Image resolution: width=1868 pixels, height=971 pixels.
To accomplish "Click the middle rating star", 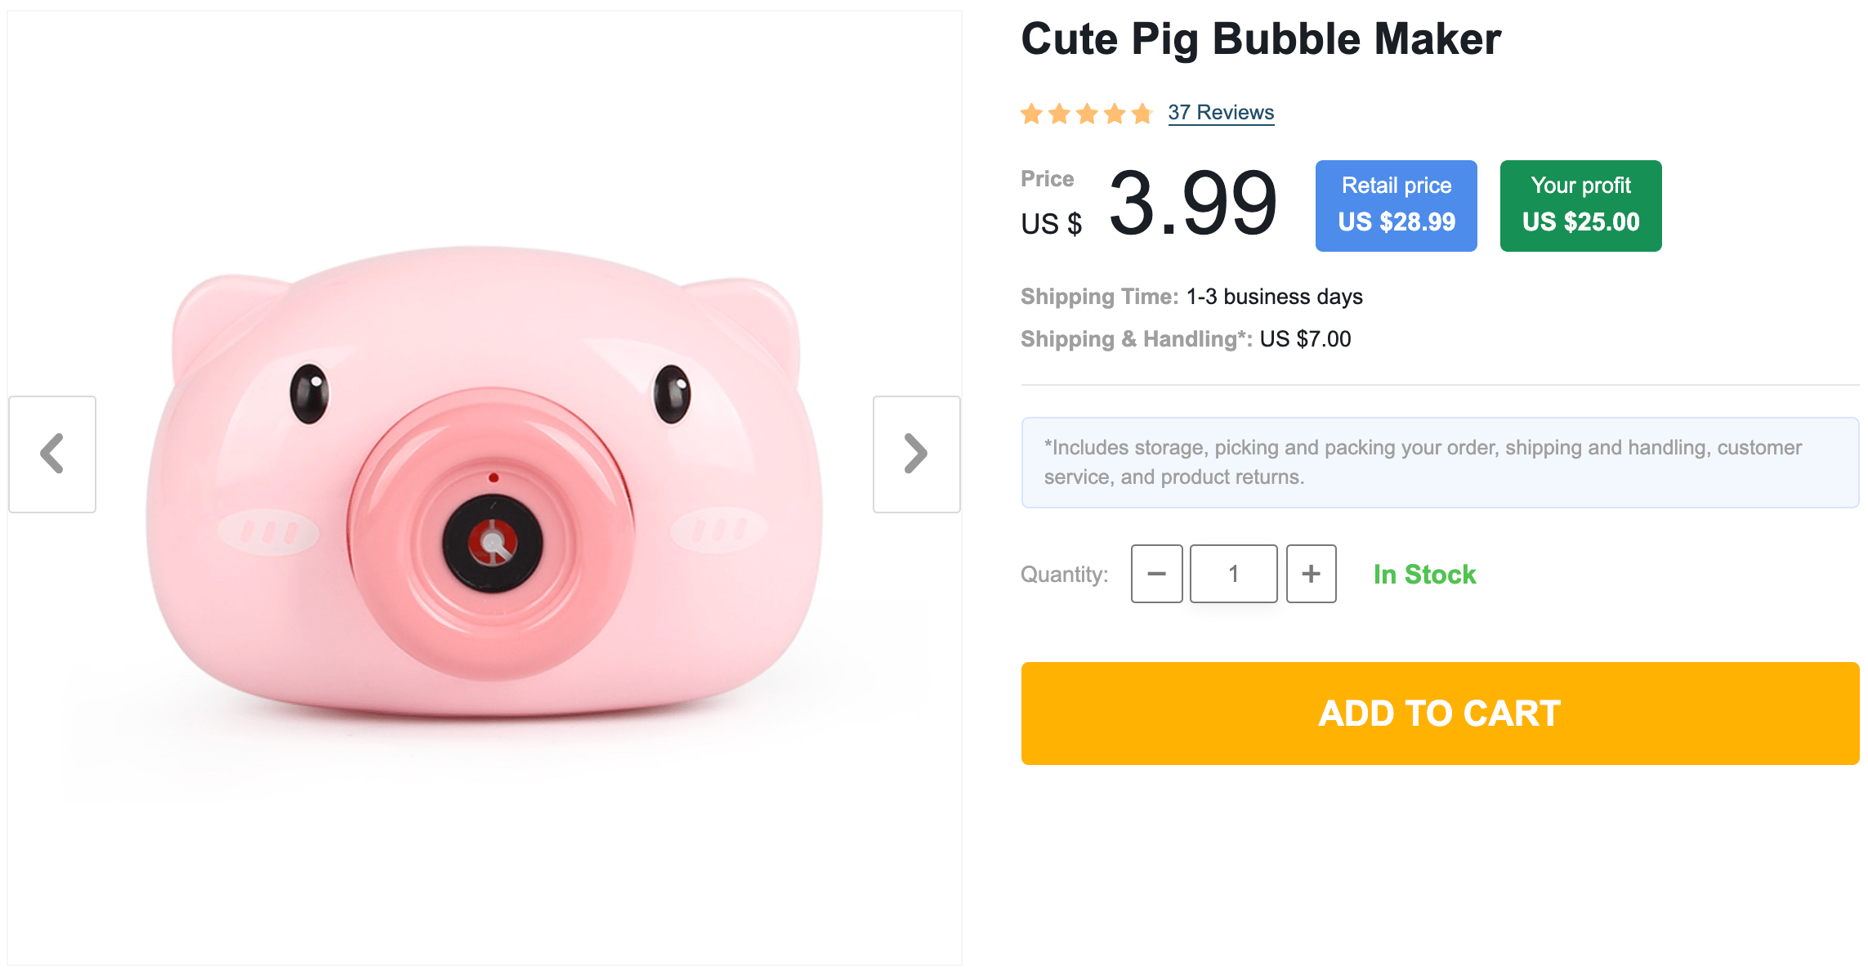I will coord(1088,114).
